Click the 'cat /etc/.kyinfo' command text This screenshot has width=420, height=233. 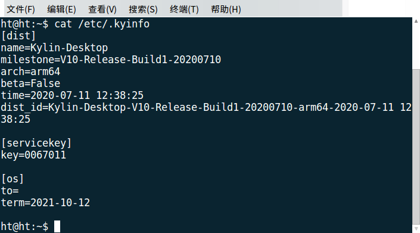coord(102,24)
